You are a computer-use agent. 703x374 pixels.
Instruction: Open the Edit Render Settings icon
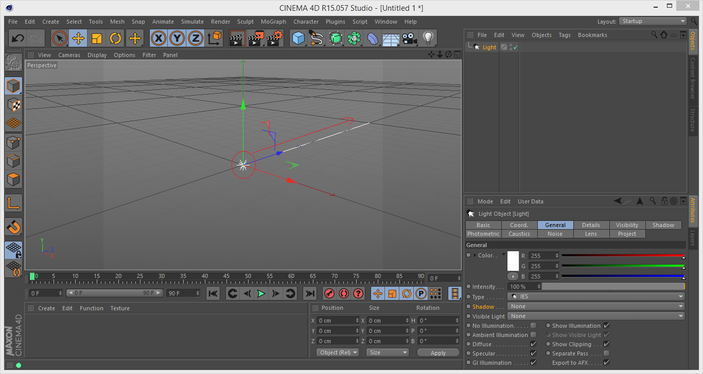click(x=274, y=38)
